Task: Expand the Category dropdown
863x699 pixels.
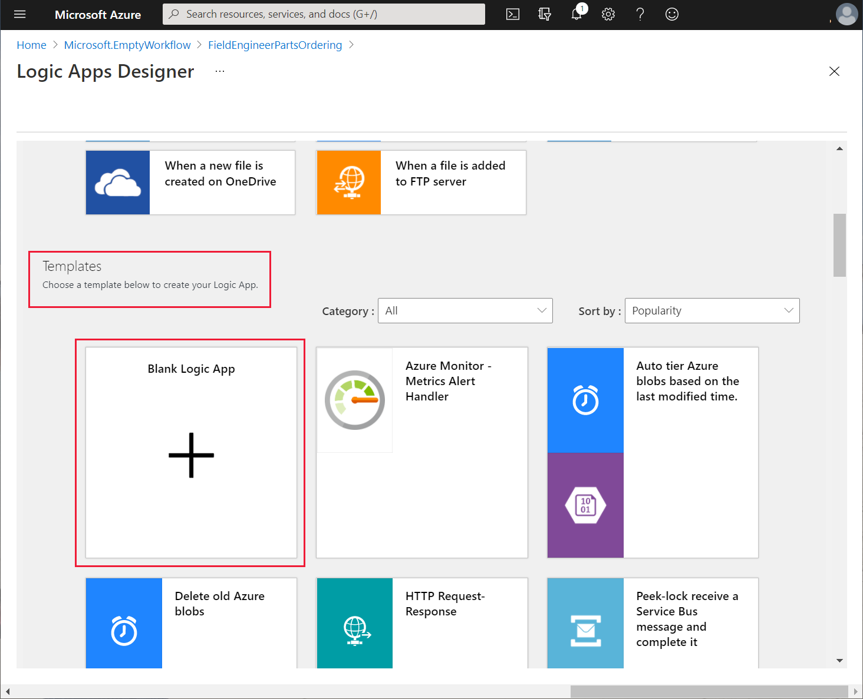Action: [x=465, y=311]
